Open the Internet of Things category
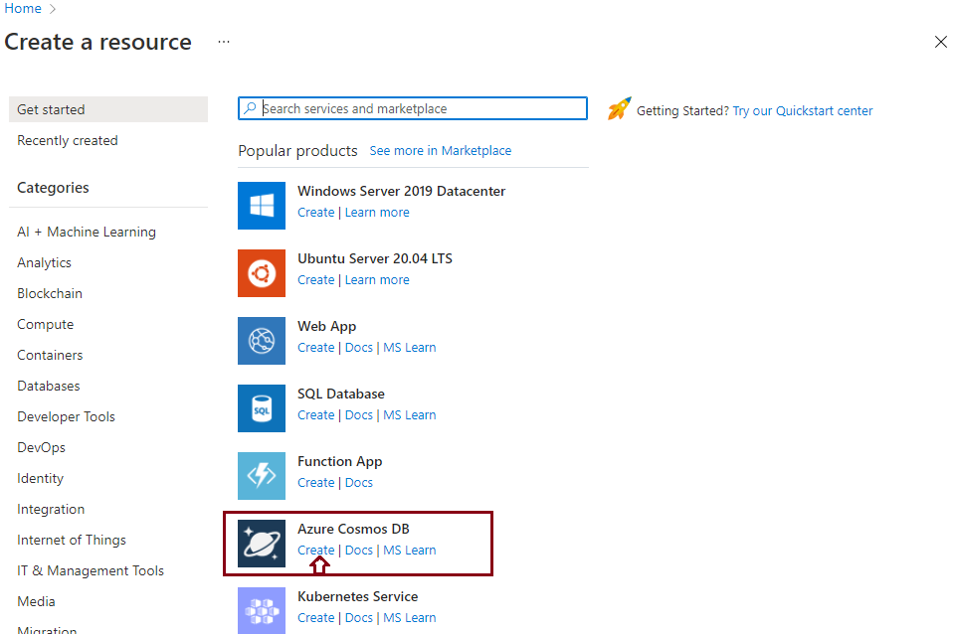 [72, 541]
